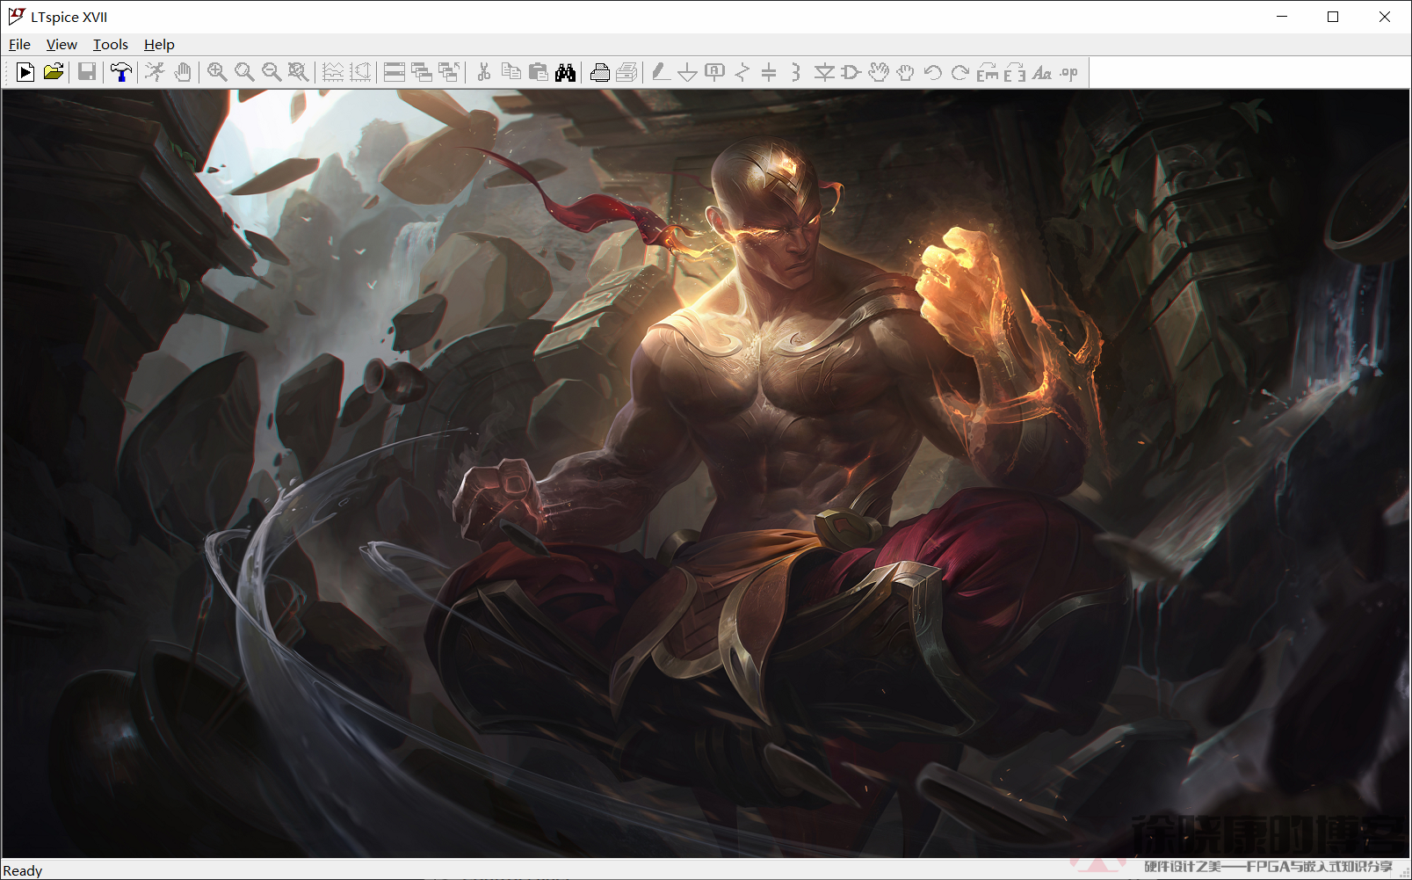1412x880 pixels.
Task: Click the Print Setup icon
Action: click(626, 72)
